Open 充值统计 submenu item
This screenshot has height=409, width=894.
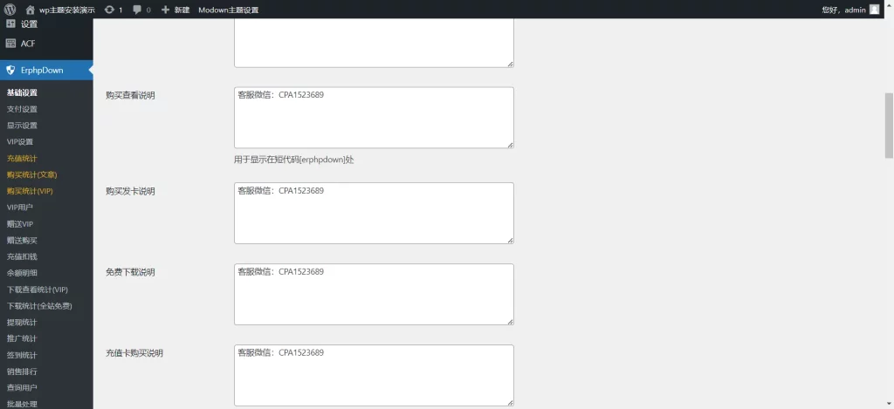click(22, 159)
